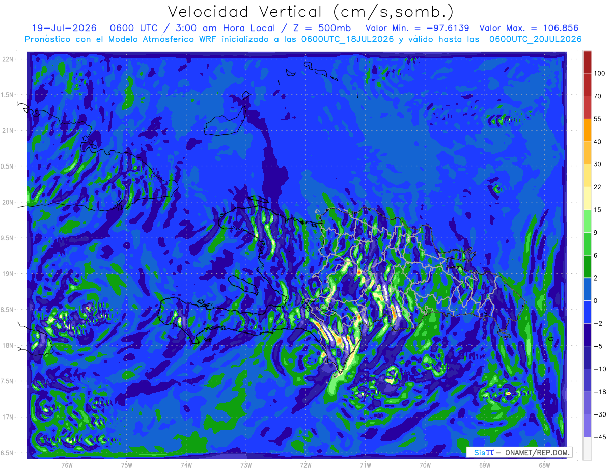Click 'Valor Max. = 106.856' text
The height and width of the screenshot is (472, 611).
pyautogui.click(x=529, y=29)
